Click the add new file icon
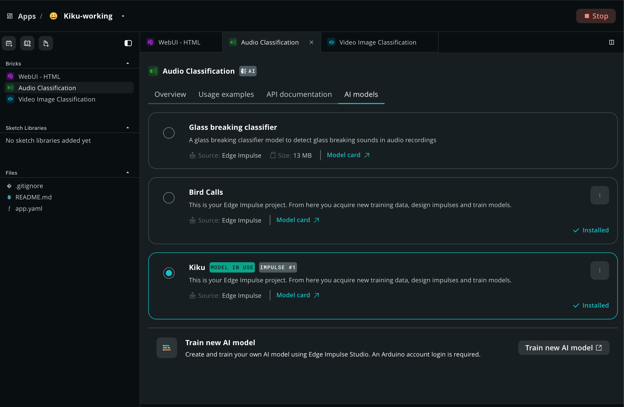Image resolution: width=624 pixels, height=407 pixels. point(46,43)
